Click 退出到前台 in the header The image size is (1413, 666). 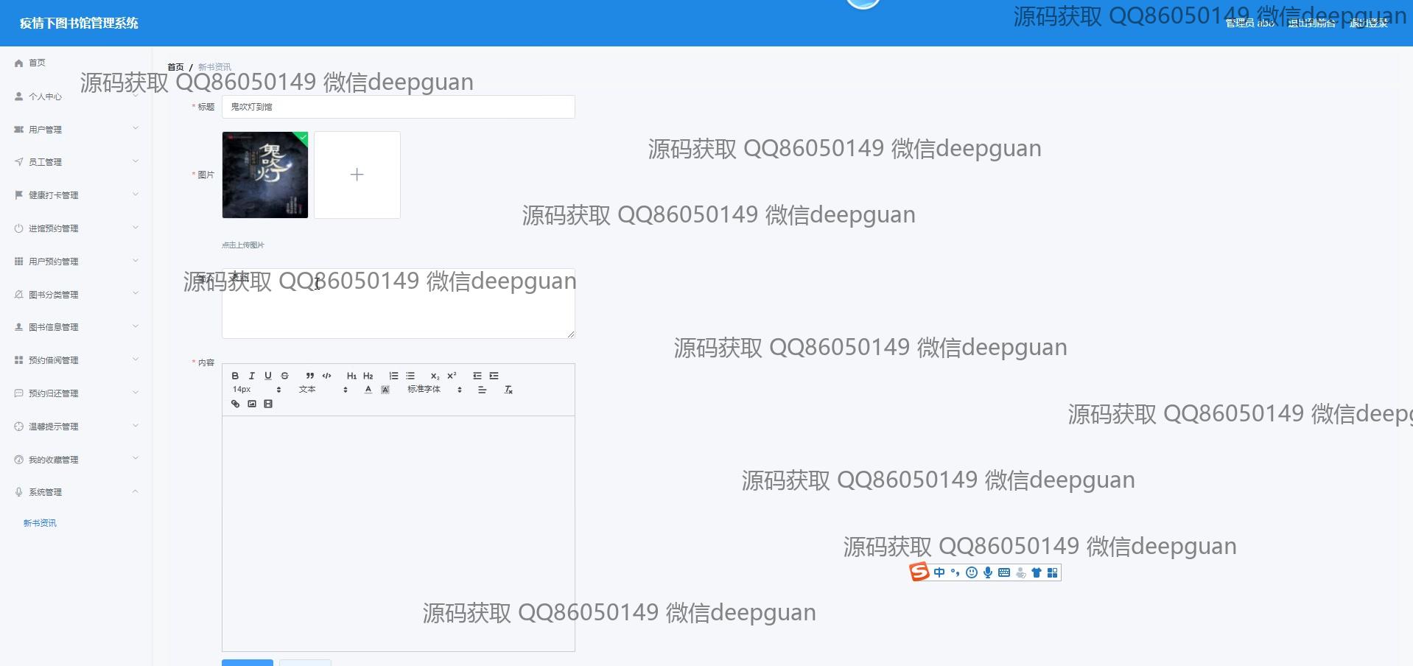[1311, 23]
